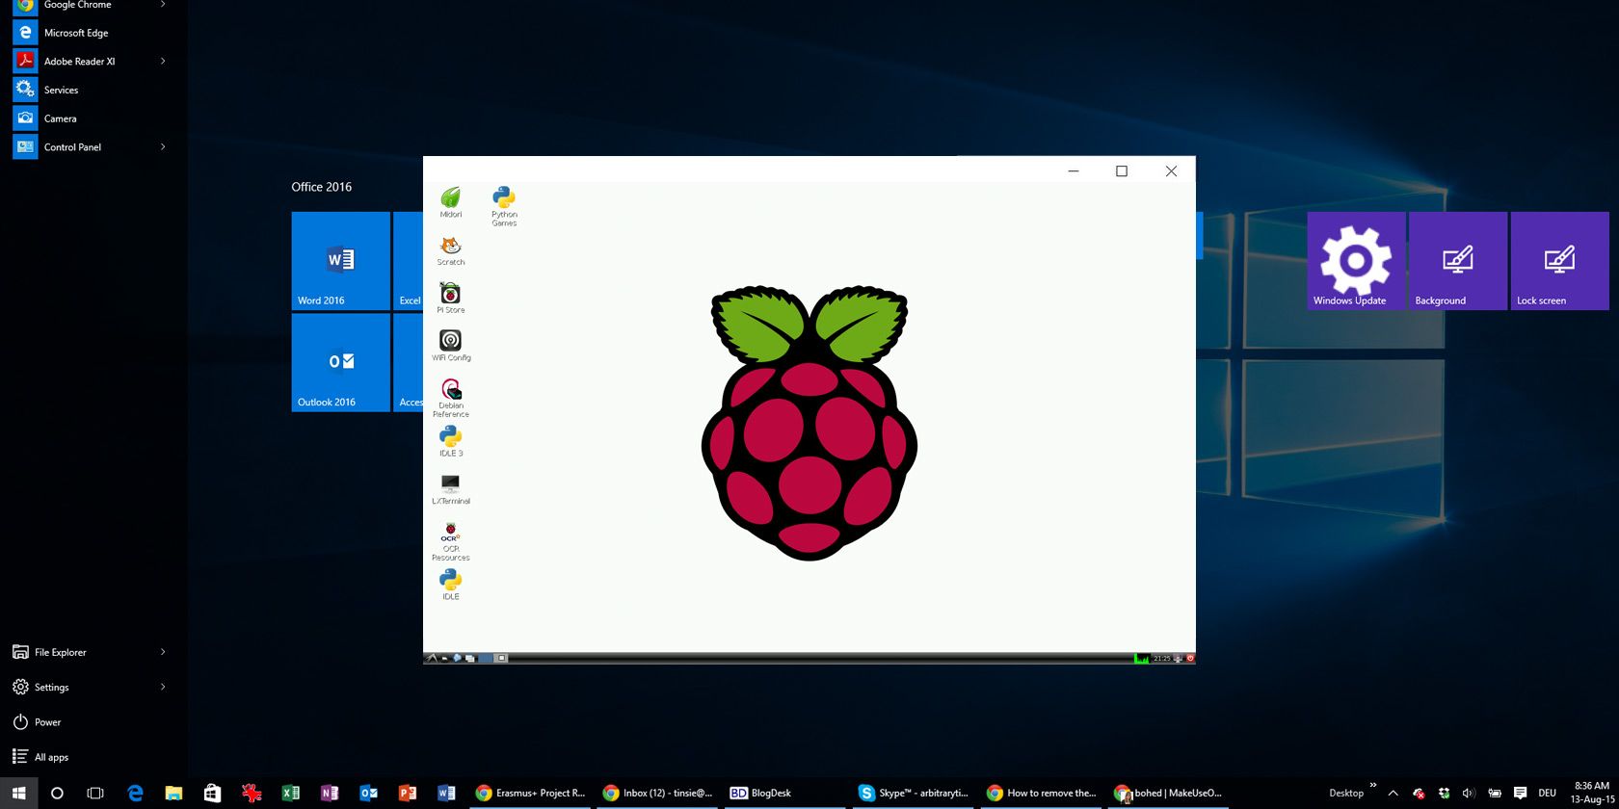This screenshot has width=1619, height=809.
Task: Click the Desktop toolbar label
Action: pos(1346,794)
